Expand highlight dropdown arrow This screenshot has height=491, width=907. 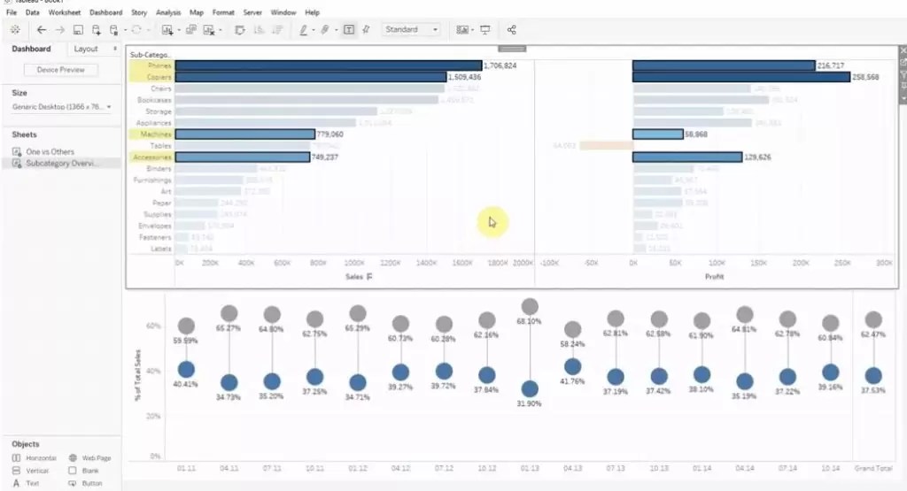(x=314, y=30)
